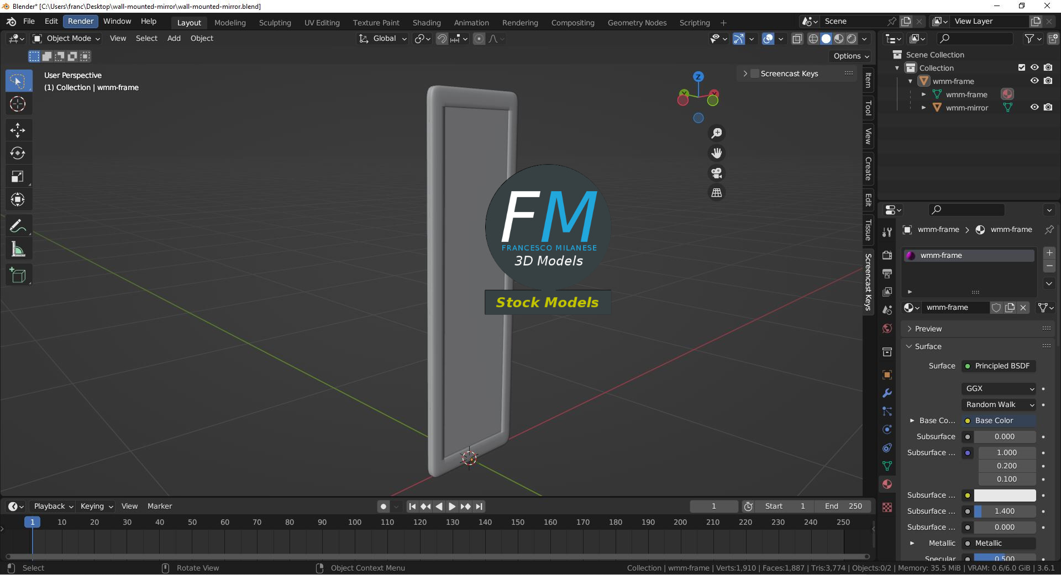Open the Playback dropdown in timeline
Viewport: 1061px width, 575px height.
tap(53, 507)
